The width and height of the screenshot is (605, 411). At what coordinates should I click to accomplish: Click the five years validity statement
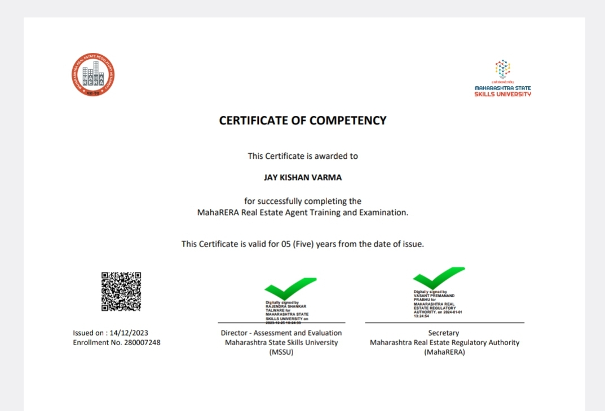[x=303, y=244]
